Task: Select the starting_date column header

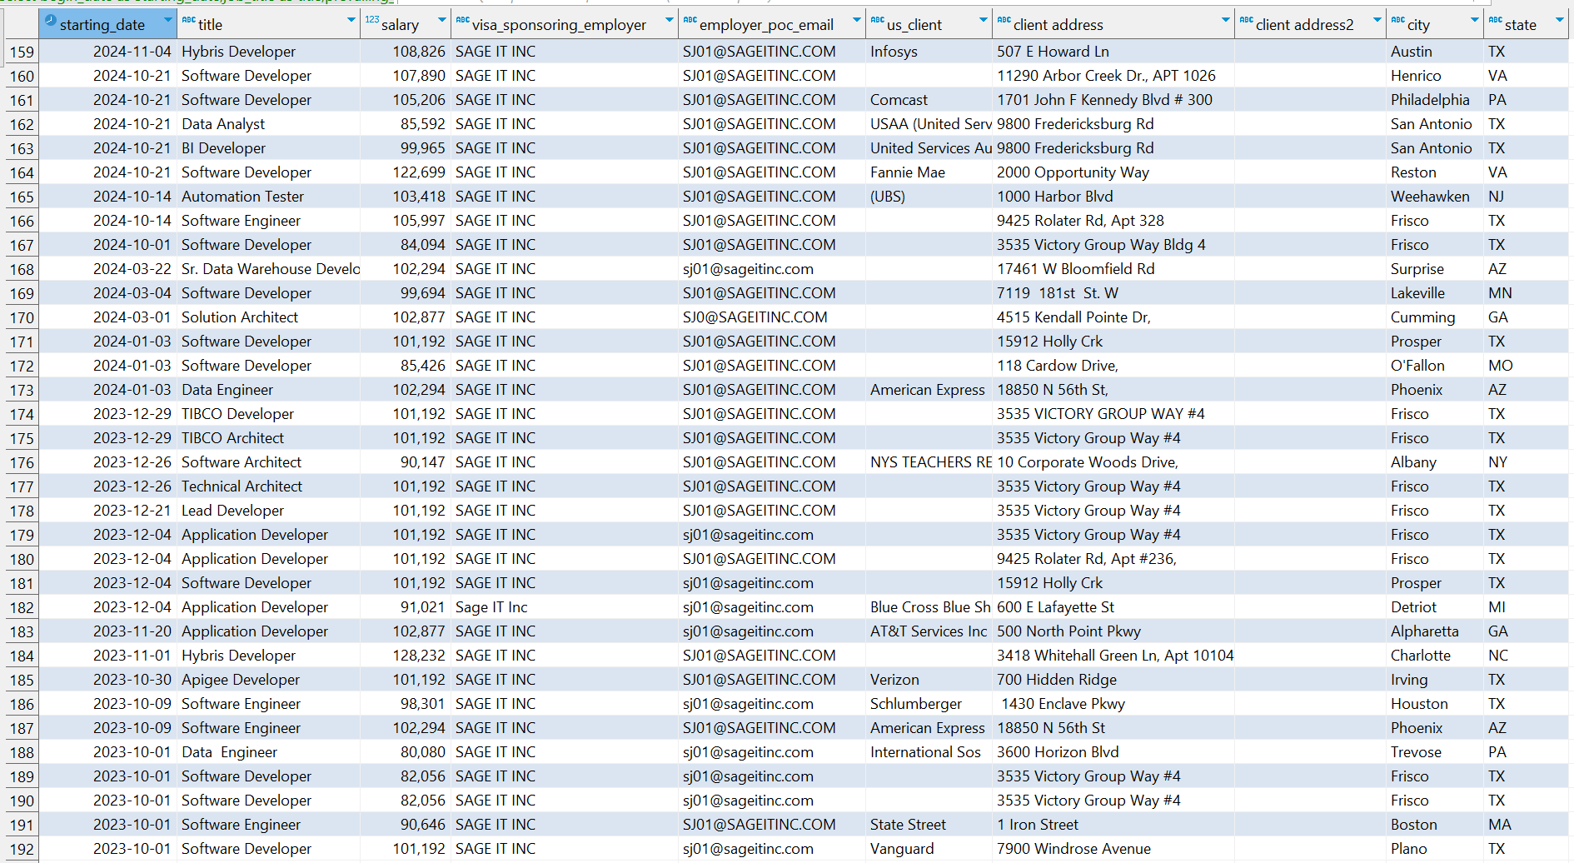Action: pyautogui.click(x=107, y=24)
